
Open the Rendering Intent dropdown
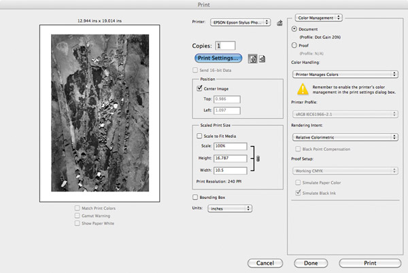coord(345,137)
